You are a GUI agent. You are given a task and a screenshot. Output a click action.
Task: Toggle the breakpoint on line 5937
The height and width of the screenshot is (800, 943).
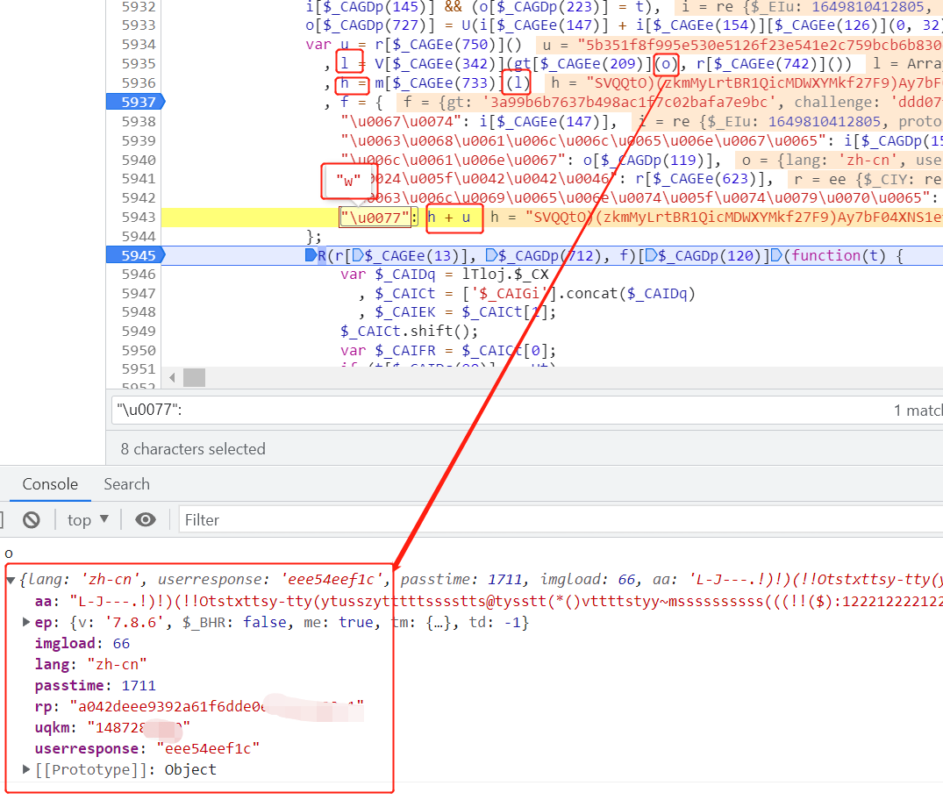(x=136, y=103)
